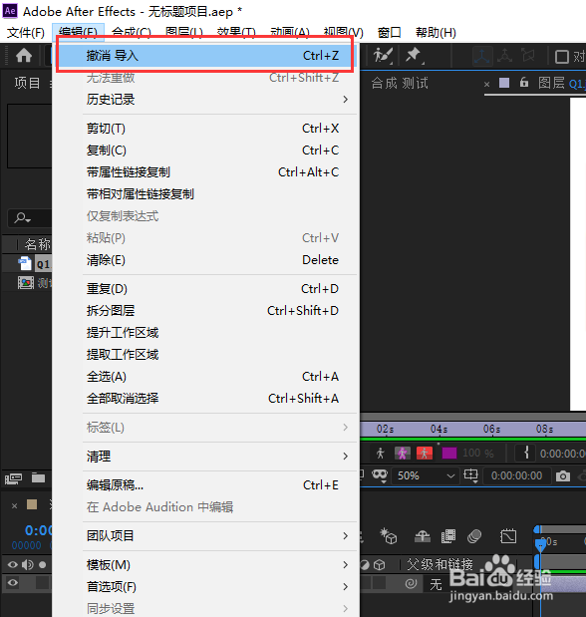The image size is (586, 617).
Task: Select the local axis mode icon
Action: point(482,56)
